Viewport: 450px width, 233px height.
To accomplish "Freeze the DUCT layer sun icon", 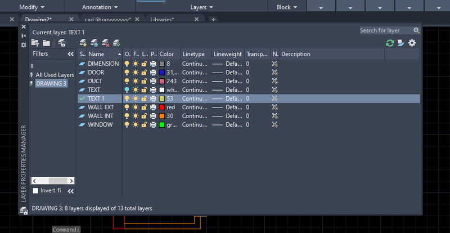I will (136, 81).
